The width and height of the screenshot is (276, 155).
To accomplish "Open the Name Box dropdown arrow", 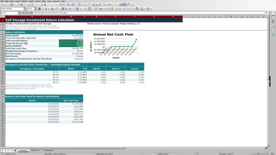I will click(x=19, y=13).
